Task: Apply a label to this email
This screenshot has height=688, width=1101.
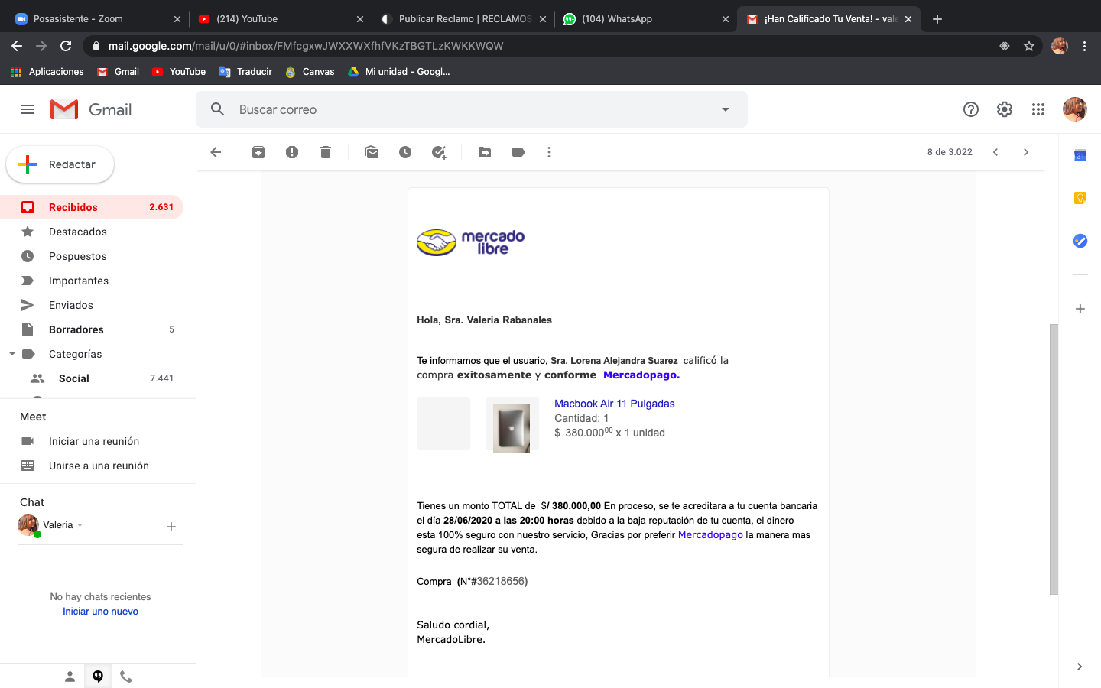Action: [x=518, y=152]
